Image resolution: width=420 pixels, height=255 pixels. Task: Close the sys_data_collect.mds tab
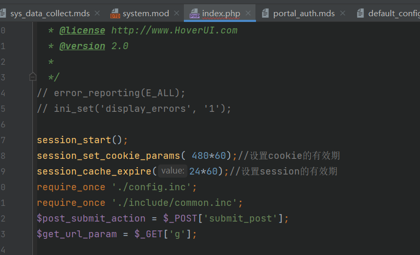click(98, 13)
